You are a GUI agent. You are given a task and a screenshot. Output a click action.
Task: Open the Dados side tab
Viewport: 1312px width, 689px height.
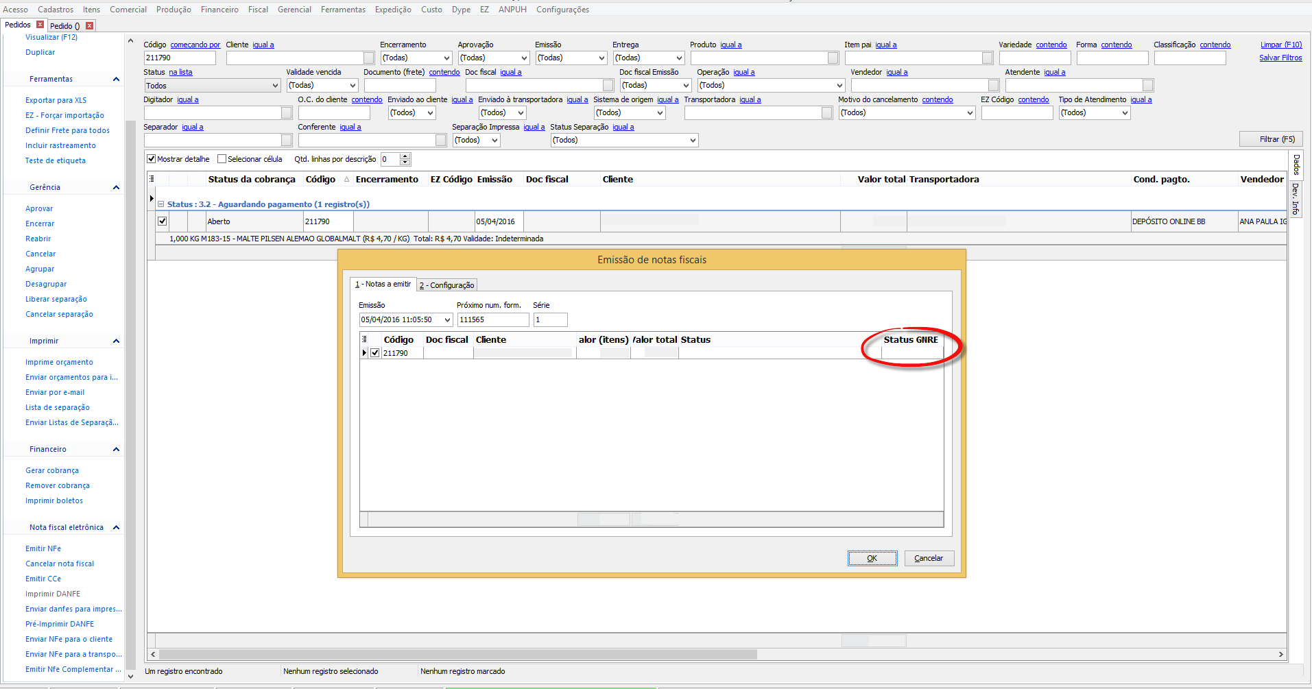(1296, 165)
